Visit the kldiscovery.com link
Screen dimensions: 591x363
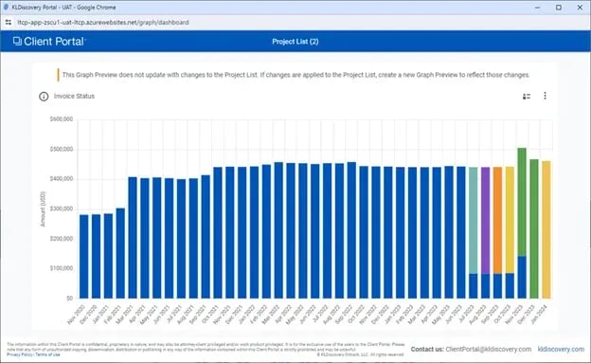(x=561, y=349)
